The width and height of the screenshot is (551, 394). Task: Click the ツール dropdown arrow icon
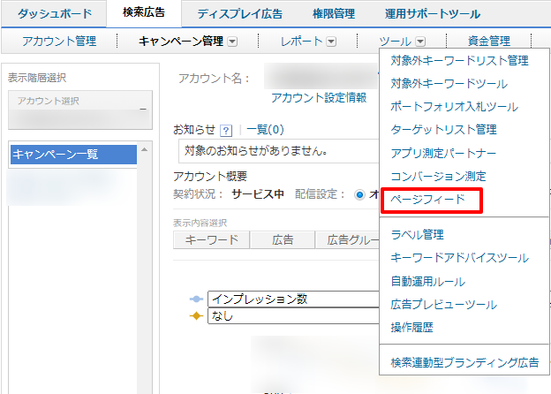420,41
